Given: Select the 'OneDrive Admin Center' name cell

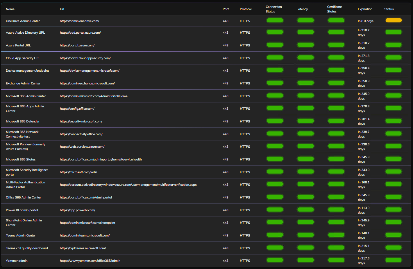Looking at the screenshot, I should [x=23, y=21].
